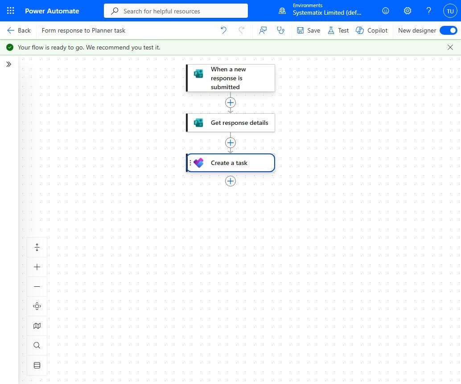This screenshot has height=384, width=461.
Task: Toggle the minimap
Action: tap(37, 326)
